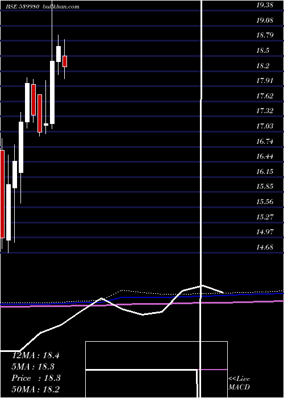This screenshot has height=398, width=284.
Task: Click the 16.74 price axis label
Action: tap(265, 141)
